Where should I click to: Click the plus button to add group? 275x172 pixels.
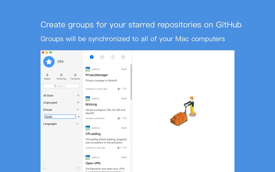45,168
